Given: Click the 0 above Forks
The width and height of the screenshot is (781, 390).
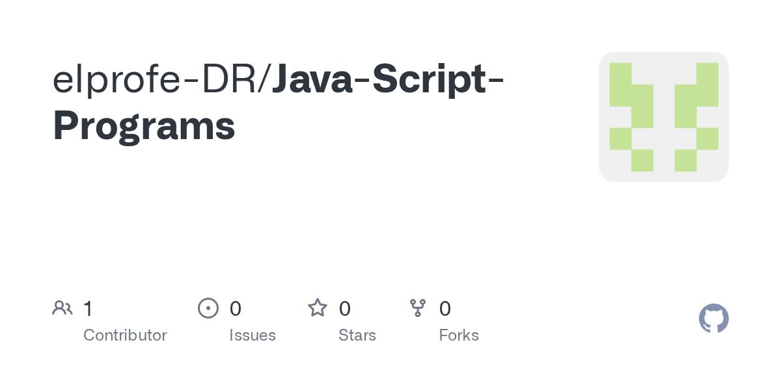Looking at the screenshot, I should 445,309.
